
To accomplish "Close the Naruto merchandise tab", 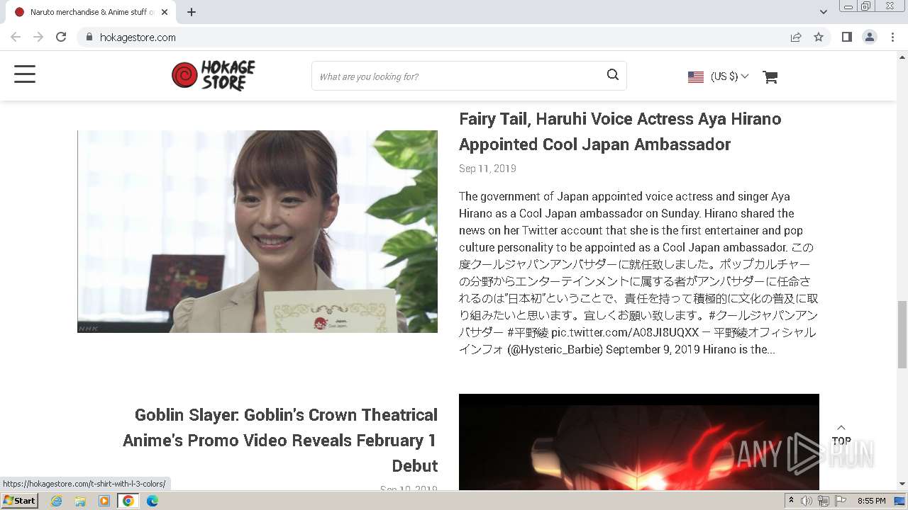I will click(x=165, y=12).
